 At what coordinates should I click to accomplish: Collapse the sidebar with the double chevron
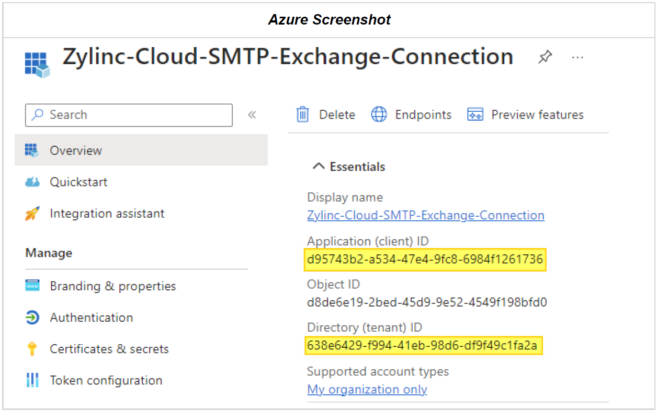pyautogui.click(x=252, y=115)
